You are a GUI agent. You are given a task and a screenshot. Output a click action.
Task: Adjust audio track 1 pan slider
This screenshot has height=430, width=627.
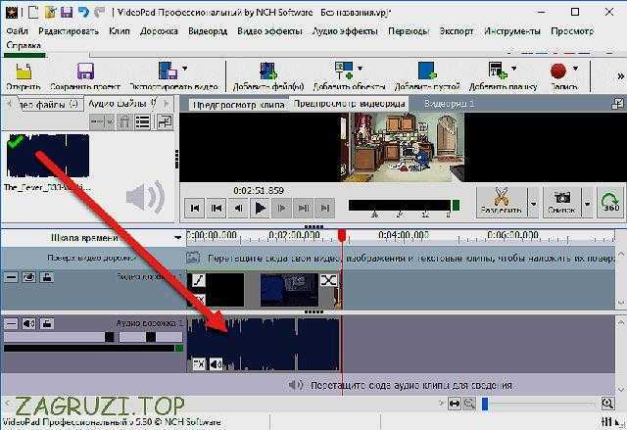point(150,337)
